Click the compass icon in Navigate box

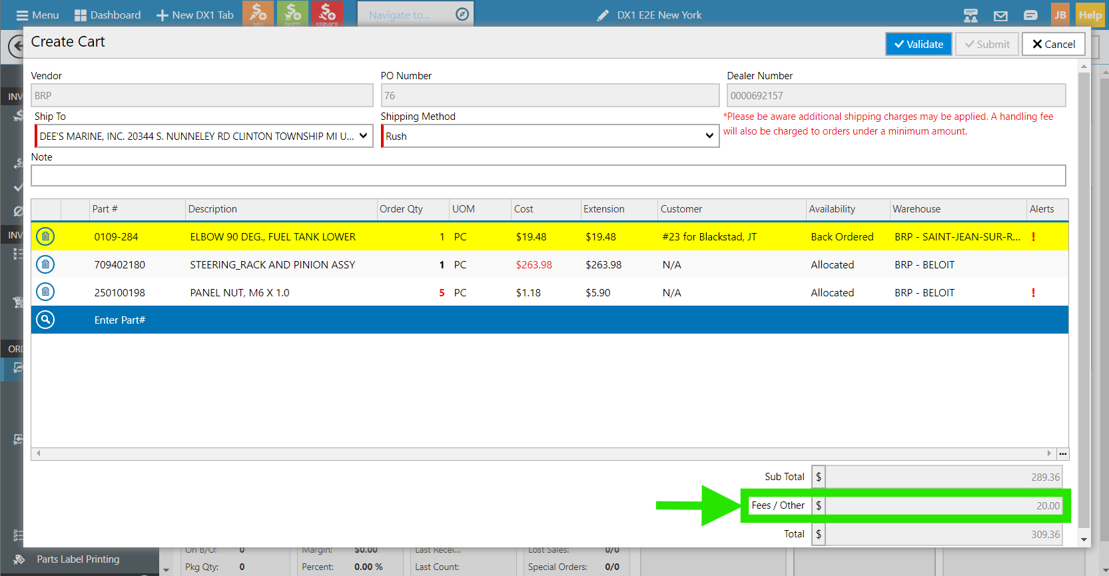[x=462, y=14]
